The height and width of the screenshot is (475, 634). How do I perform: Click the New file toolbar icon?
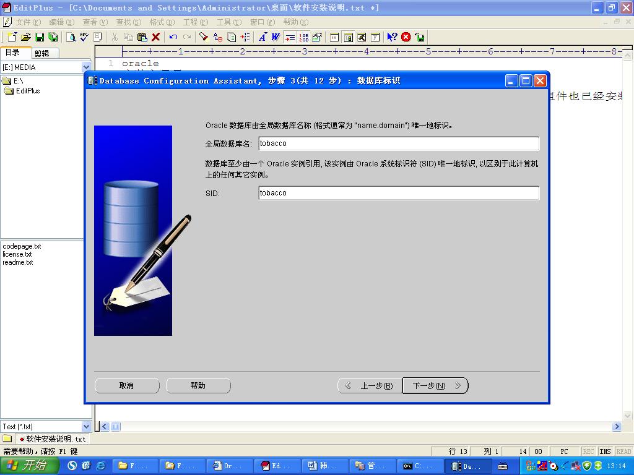point(12,37)
